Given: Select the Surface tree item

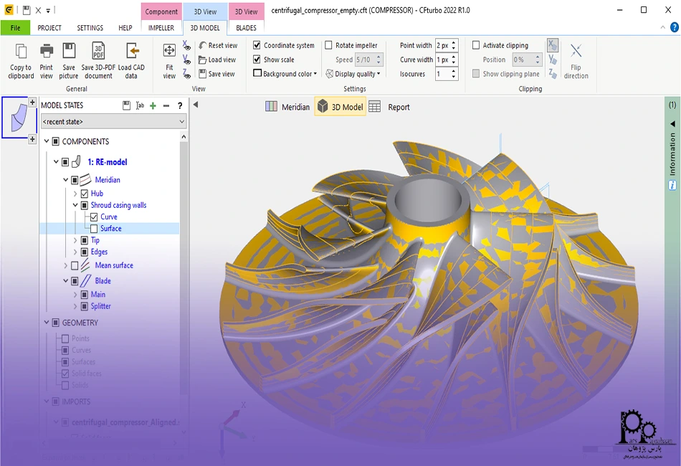Looking at the screenshot, I should click(110, 229).
